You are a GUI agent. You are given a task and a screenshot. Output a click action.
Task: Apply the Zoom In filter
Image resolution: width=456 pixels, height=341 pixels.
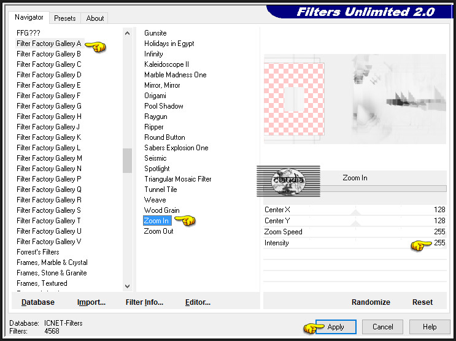[336, 327]
